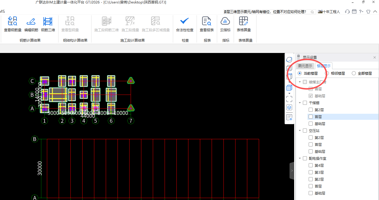Check 首层 under 空压站
This screenshot has height=200, width=379.
pyautogui.click(x=311, y=144)
